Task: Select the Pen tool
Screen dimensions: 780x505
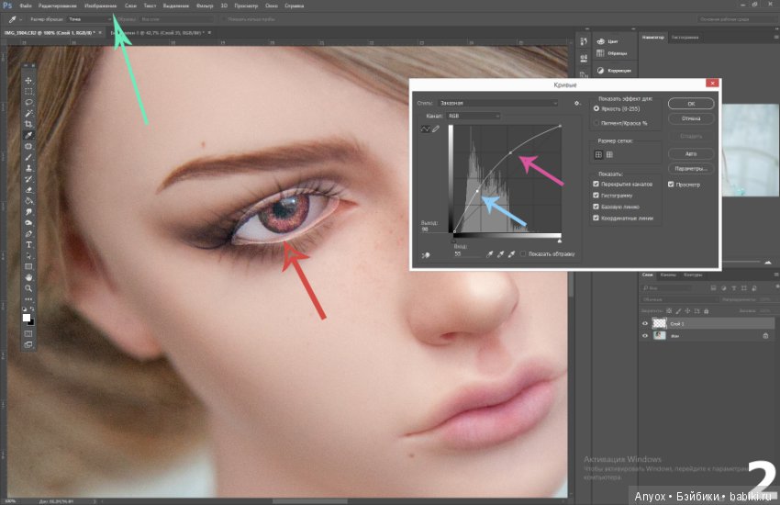Action: (x=28, y=234)
